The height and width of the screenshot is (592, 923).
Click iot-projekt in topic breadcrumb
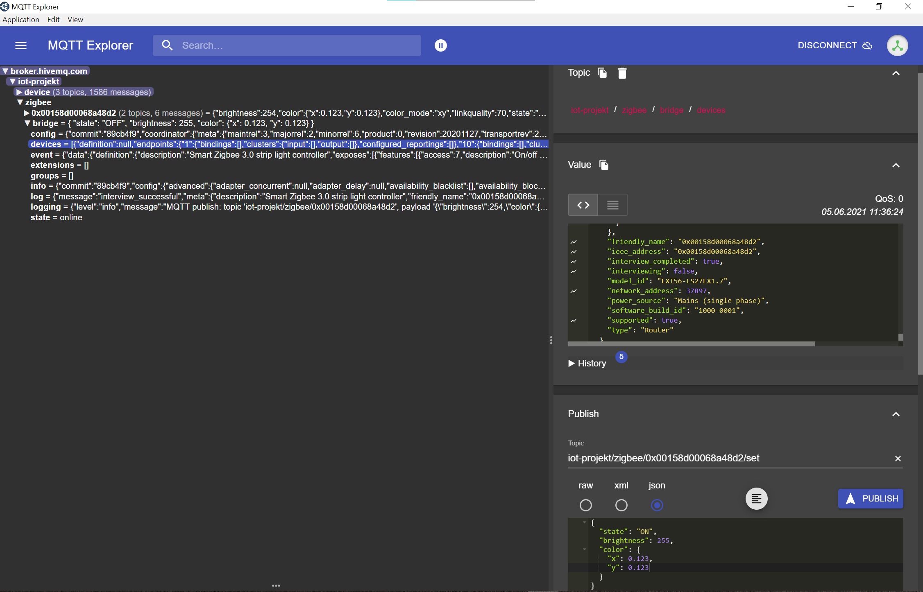click(x=590, y=110)
